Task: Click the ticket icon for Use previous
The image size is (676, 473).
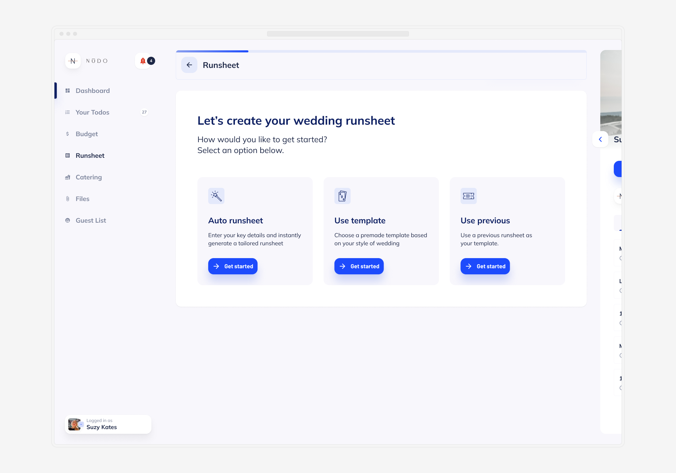Action: (468, 196)
